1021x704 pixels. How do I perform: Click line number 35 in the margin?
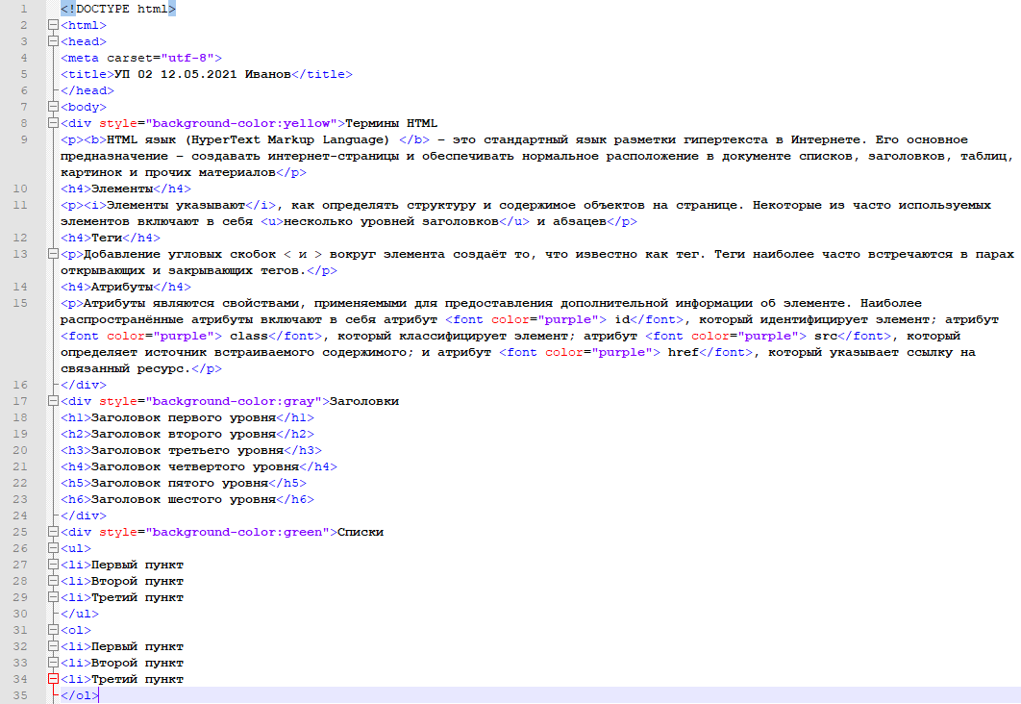20,695
